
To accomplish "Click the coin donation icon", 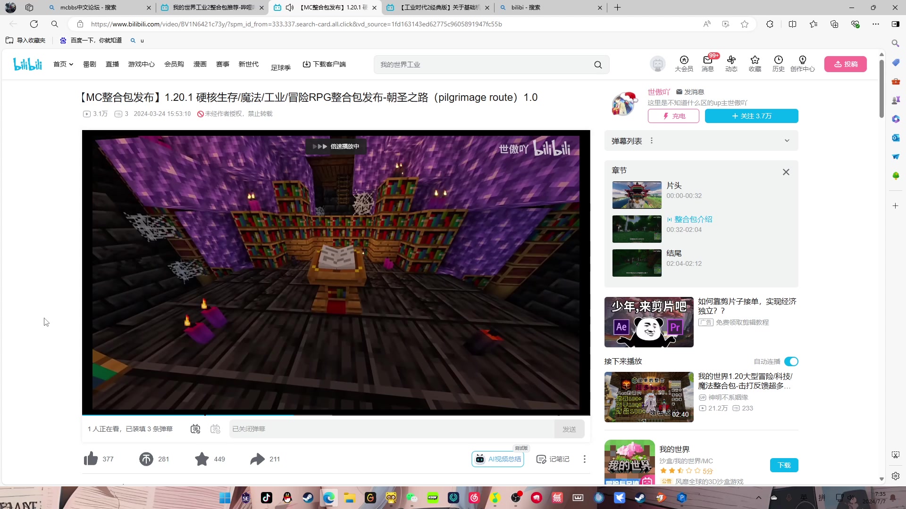I will point(146,459).
